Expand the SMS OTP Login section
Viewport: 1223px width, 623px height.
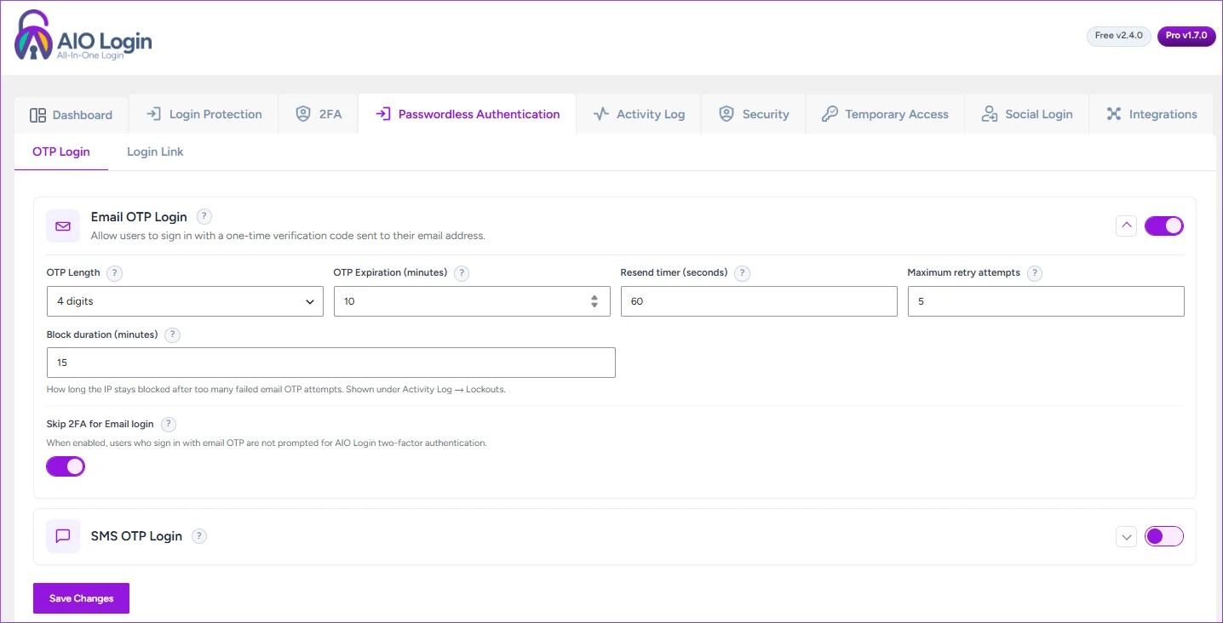1127,536
